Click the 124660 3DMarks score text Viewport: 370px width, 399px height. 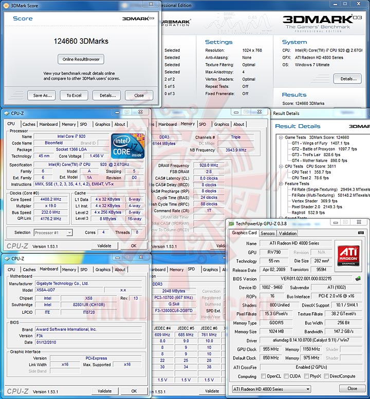[81, 41]
